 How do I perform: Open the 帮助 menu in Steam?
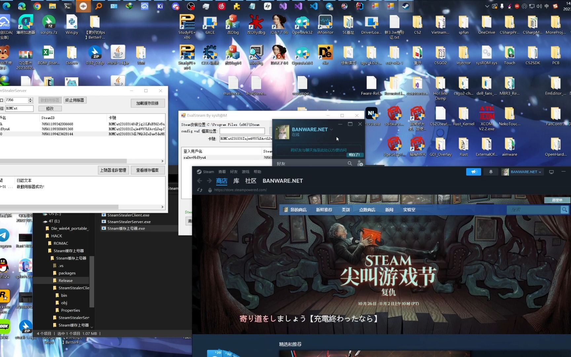pyautogui.click(x=257, y=172)
